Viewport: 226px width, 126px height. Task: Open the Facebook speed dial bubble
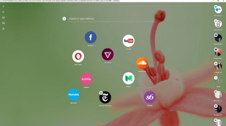90,37
